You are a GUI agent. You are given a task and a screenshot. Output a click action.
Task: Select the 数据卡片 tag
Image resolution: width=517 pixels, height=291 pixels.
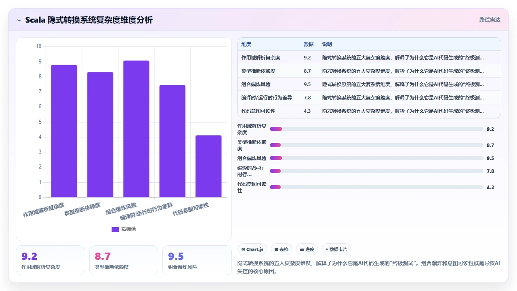(336, 249)
